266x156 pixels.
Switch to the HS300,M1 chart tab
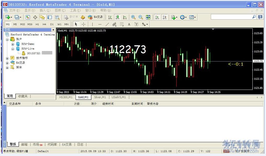coord(66,97)
